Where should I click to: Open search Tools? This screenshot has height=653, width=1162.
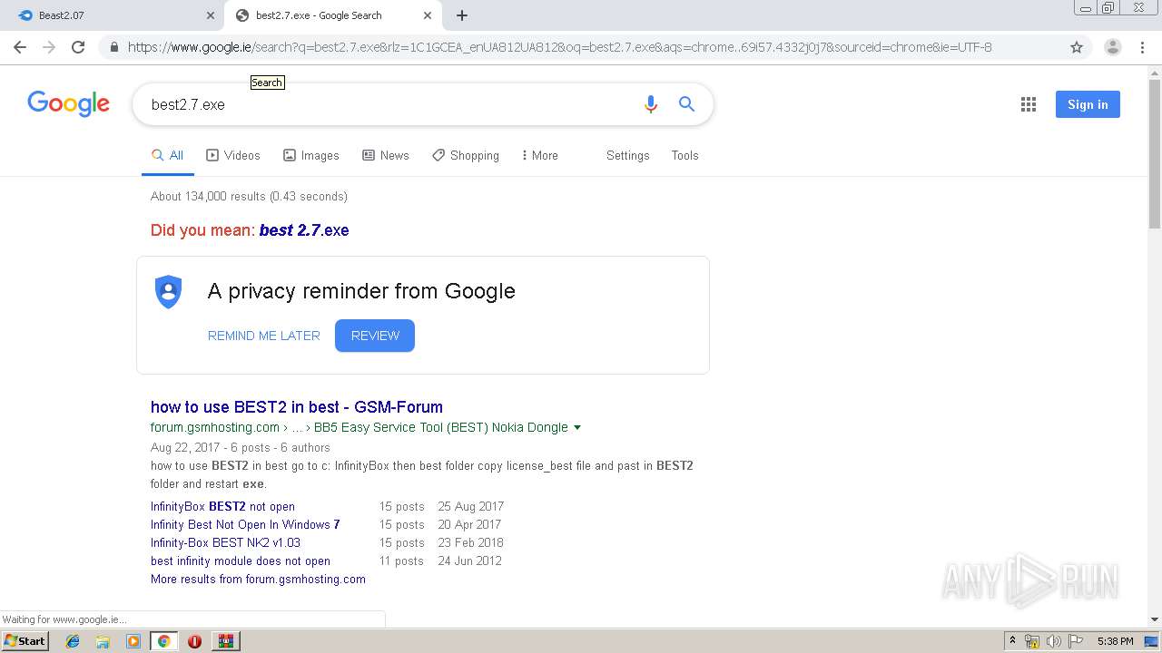click(684, 156)
